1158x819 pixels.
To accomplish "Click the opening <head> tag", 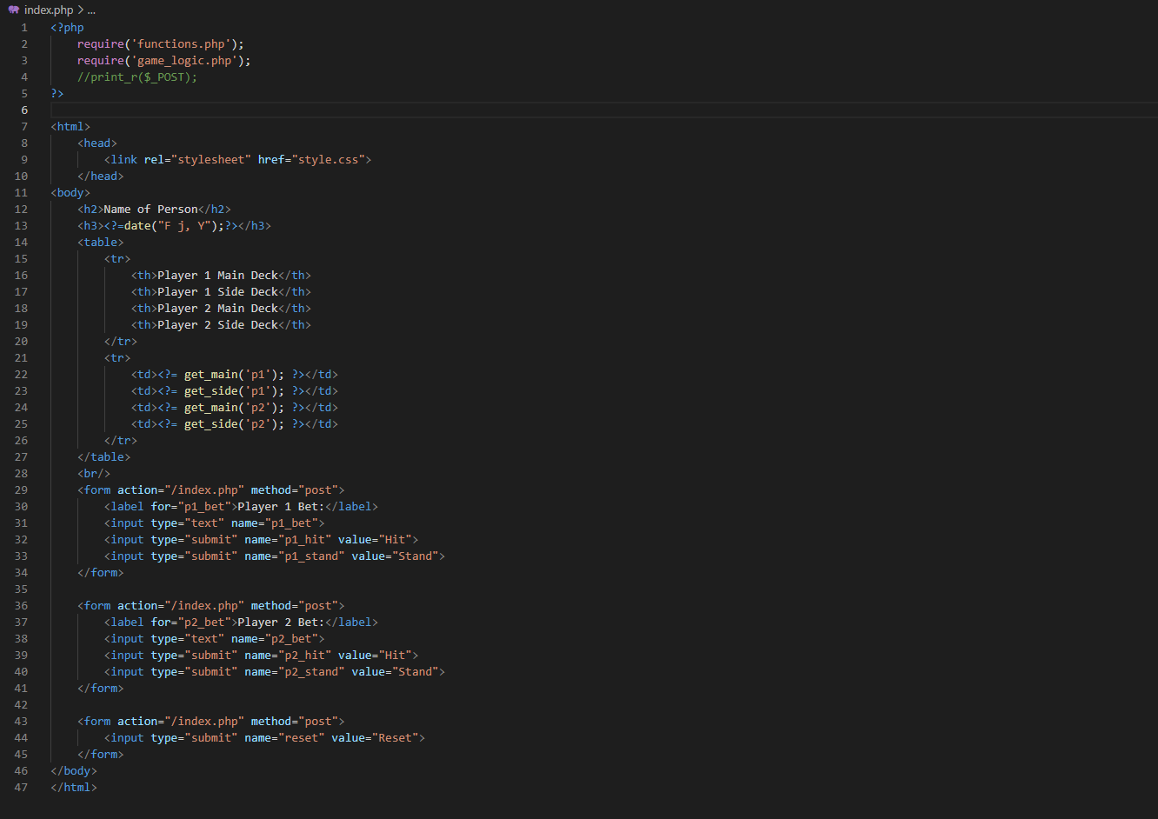I will tap(97, 143).
